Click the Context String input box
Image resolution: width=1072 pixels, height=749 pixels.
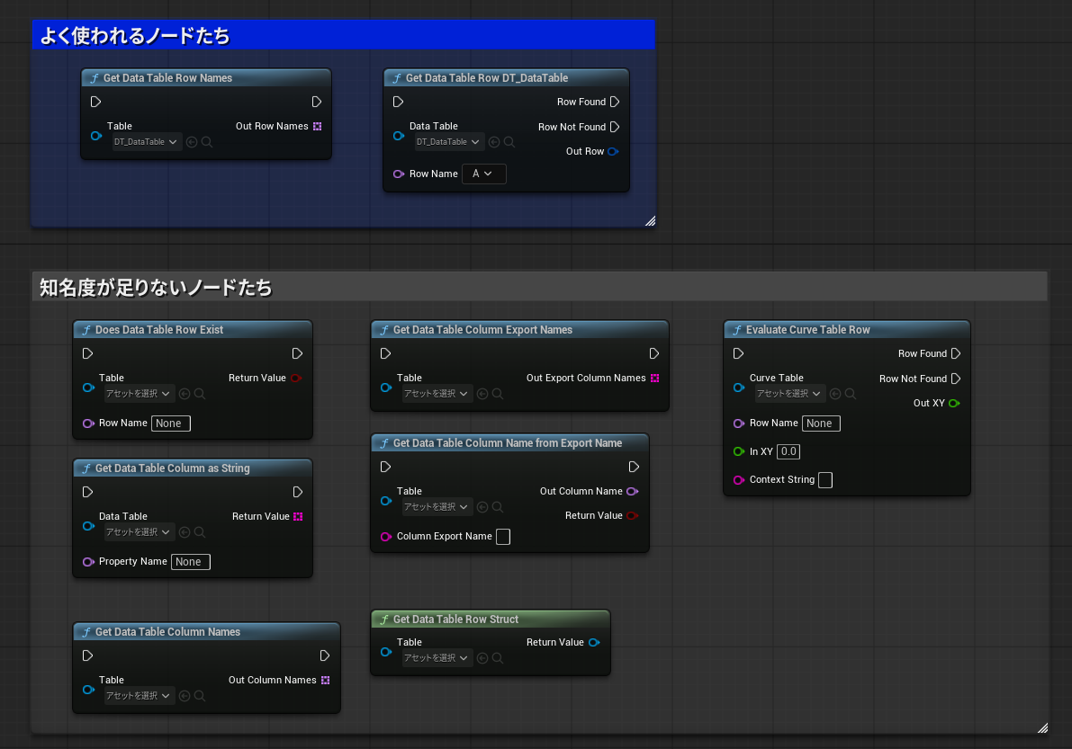click(x=825, y=480)
